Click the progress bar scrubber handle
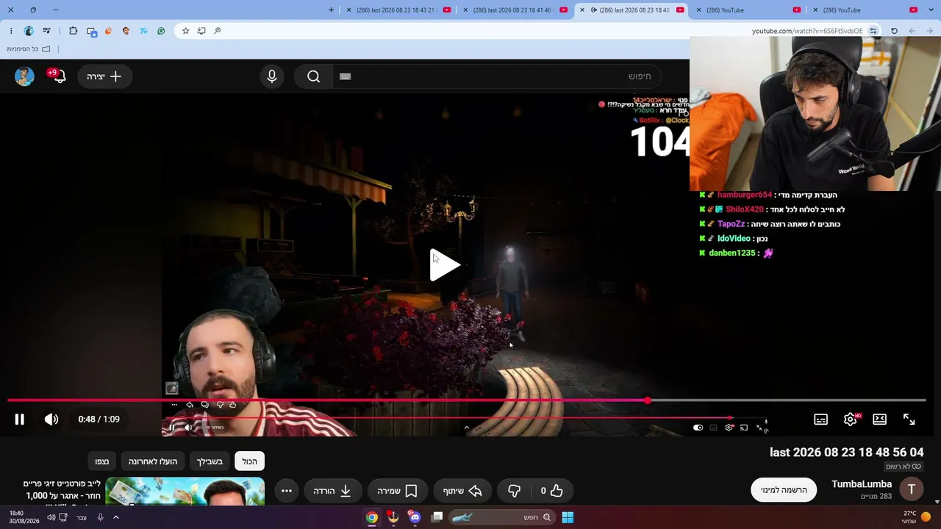The image size is (941, 529). (647, 400)
